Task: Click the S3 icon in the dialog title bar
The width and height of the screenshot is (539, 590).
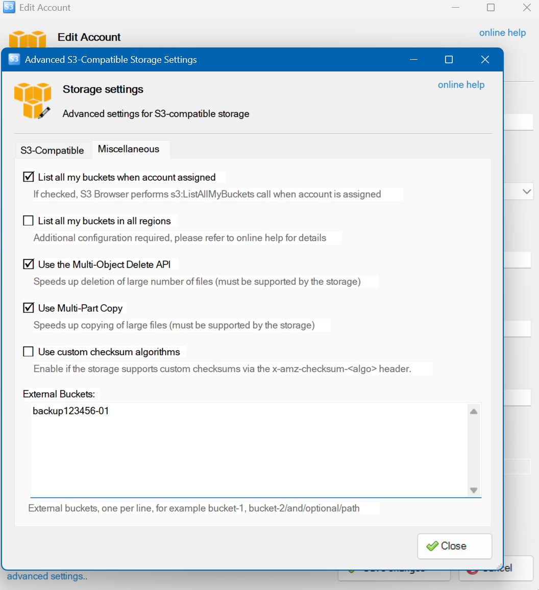Action: click(x=14, y=59)
